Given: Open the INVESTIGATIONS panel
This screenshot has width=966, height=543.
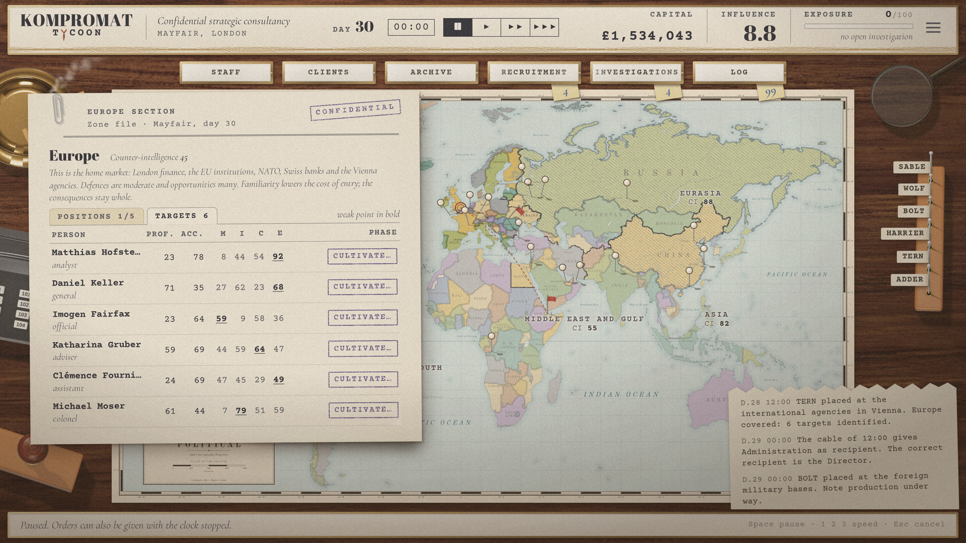Looking at the screenshot, I should [x=637, y=72].
